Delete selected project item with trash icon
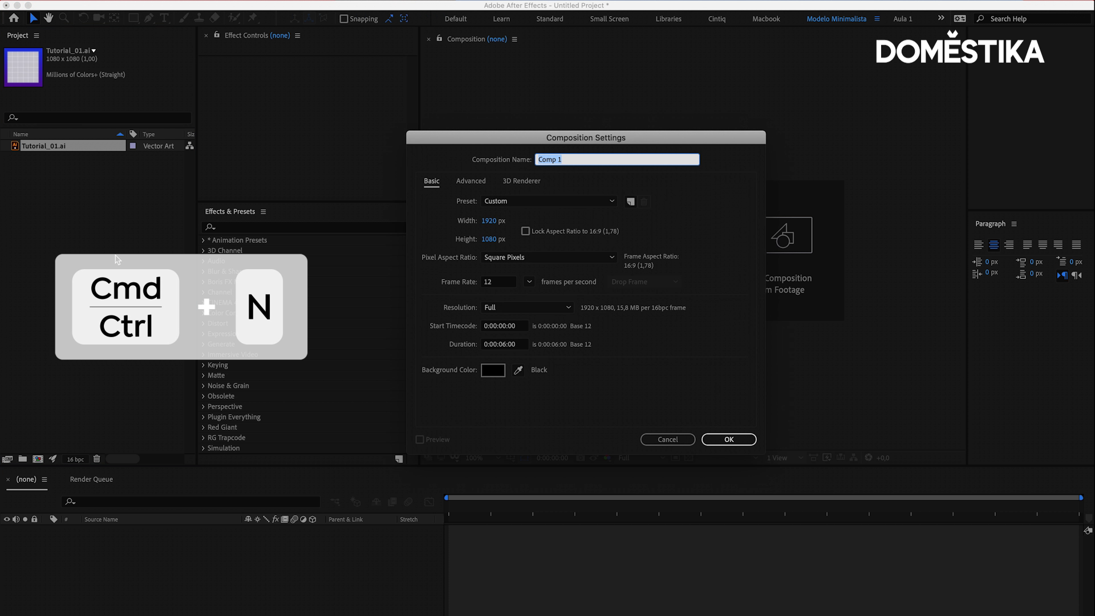Image resolution: width=1095 pixels, height=616 pixels. click(x=96, y=459)
